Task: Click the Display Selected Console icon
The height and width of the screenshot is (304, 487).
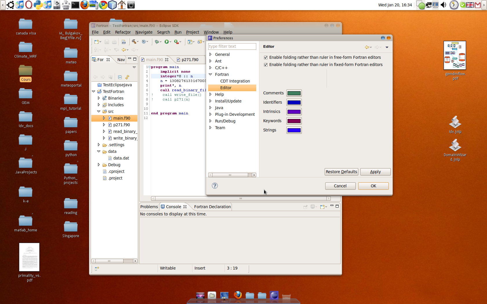Action: [x=313, y=207]
